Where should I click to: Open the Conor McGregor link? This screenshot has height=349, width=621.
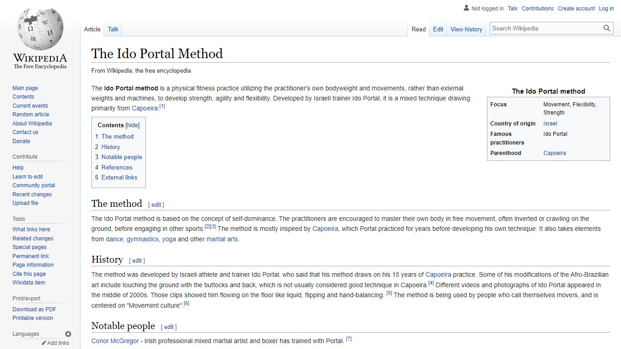click(115, 341)
